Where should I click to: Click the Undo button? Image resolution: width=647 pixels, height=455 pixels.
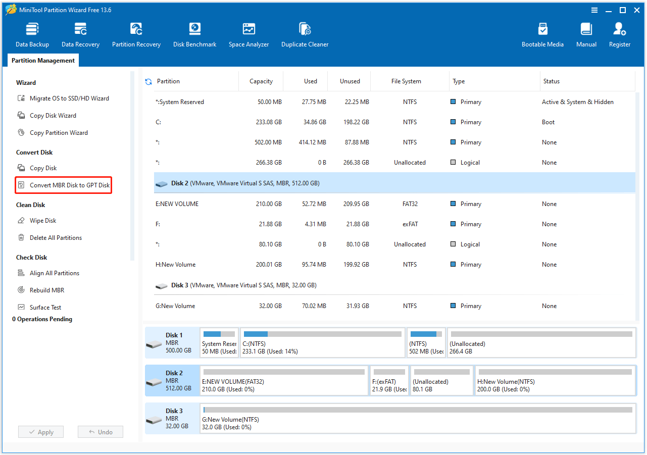click(101, 432)
